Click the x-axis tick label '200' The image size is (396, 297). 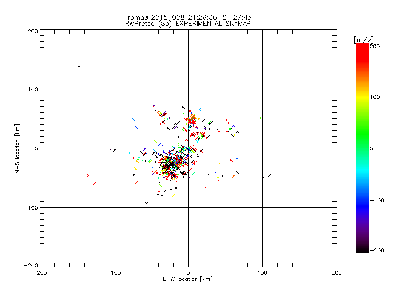point(337,273)
